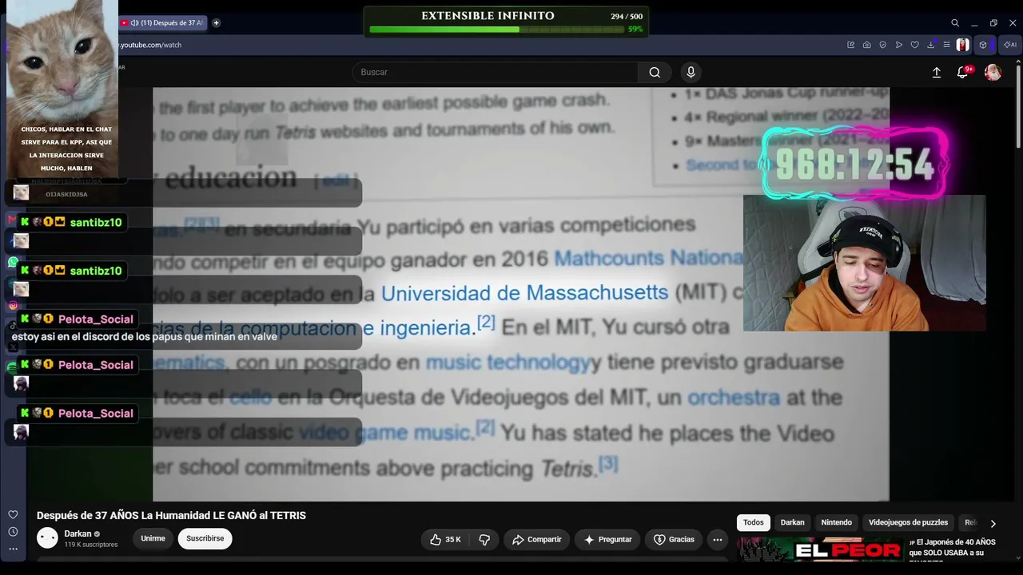Select the Nintendo filter chip
This screenshot has width=1023, height=575.
pos(837,522)
